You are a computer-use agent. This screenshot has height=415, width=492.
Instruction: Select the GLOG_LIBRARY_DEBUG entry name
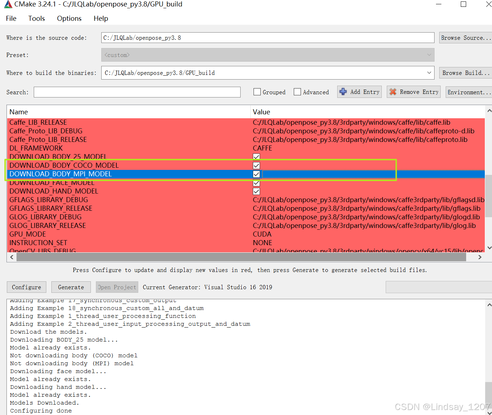tap(46, 217)
